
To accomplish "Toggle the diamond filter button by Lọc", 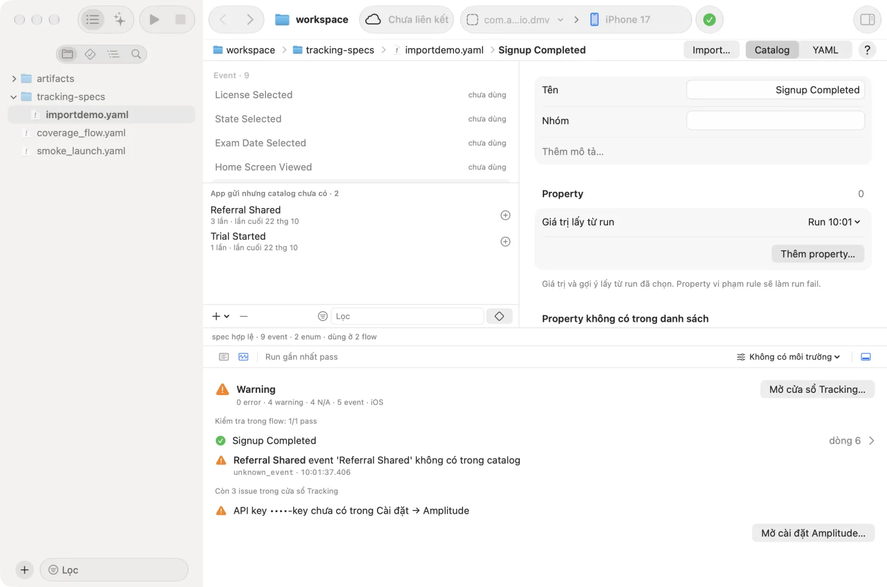I will point(499,316).
